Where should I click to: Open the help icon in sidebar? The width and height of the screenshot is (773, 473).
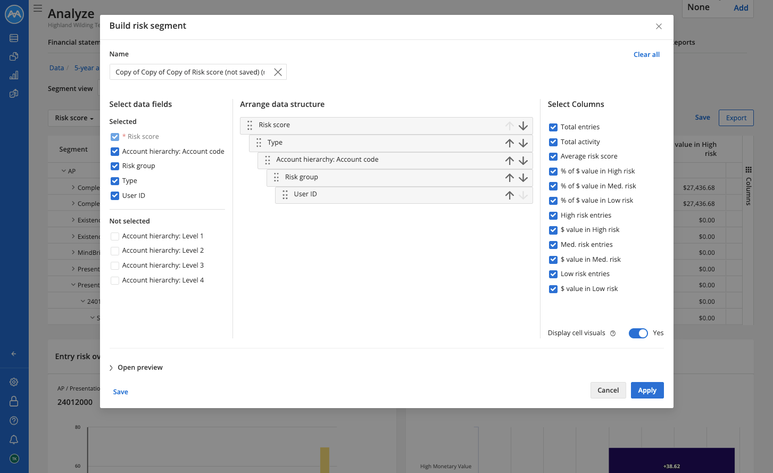(x=14, y=420)
